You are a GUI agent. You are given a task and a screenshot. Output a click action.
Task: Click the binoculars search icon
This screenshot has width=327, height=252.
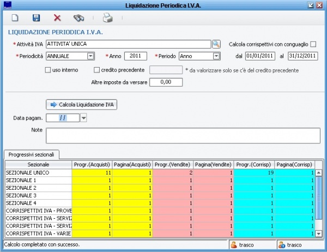pyautogui.click(x=79, y=18)
